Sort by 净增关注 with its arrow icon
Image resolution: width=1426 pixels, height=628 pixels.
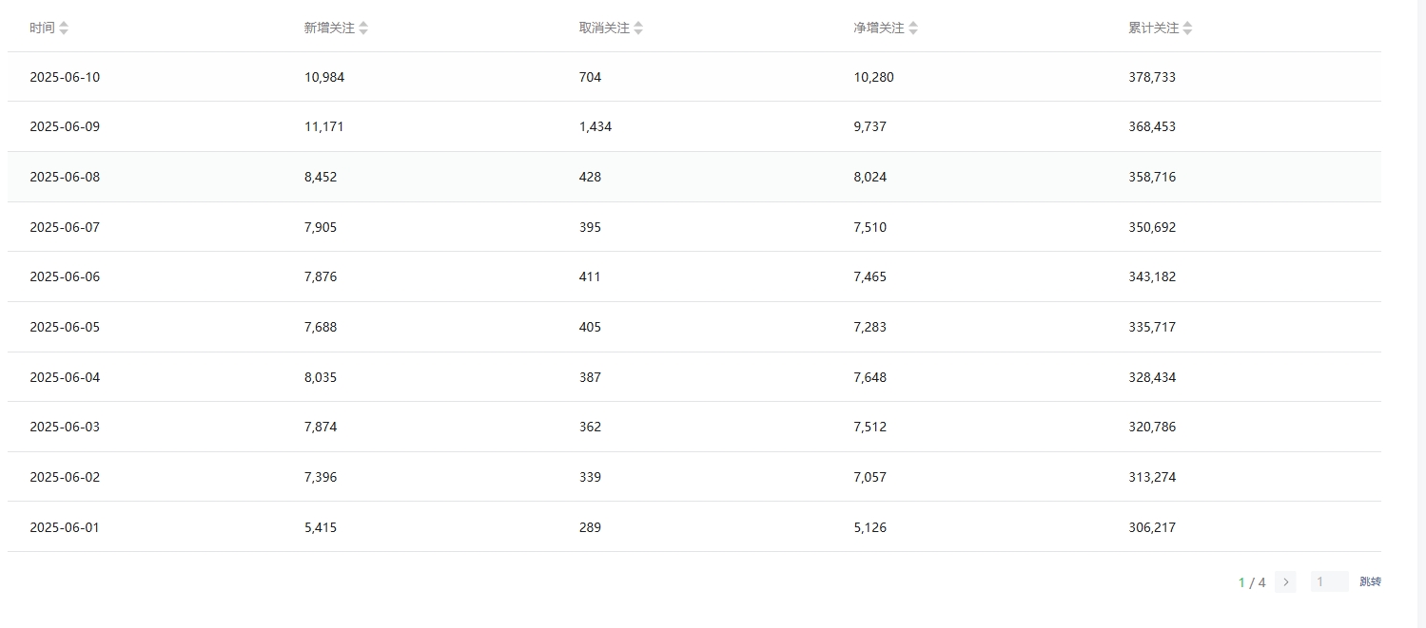click(913, 29)
